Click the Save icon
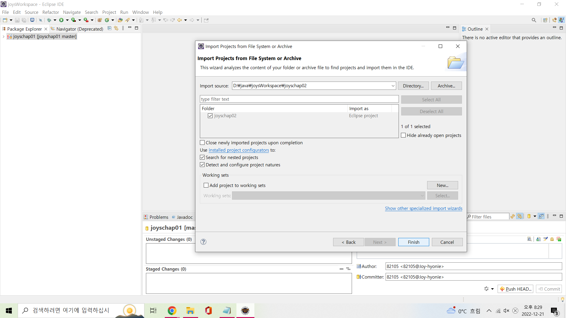This screenshot has height=318, width=566. pos(17,20)
